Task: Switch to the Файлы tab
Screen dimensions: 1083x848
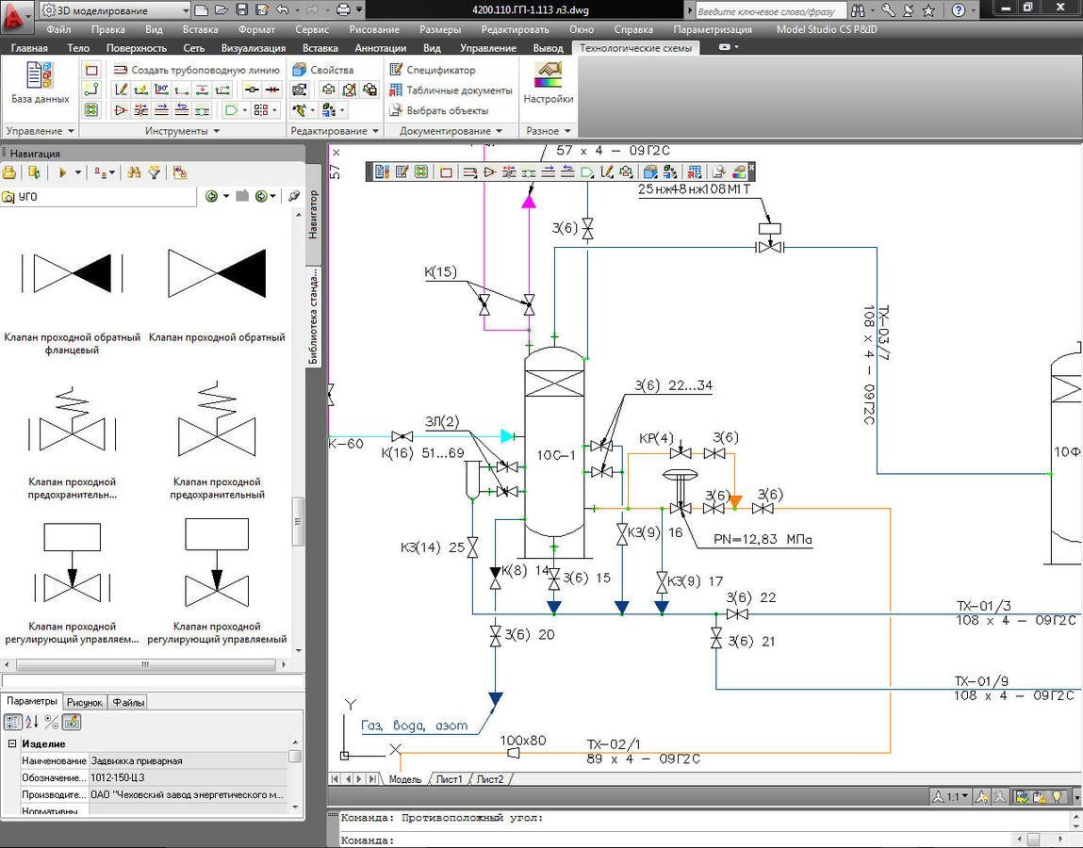Action: click(128, 702)
